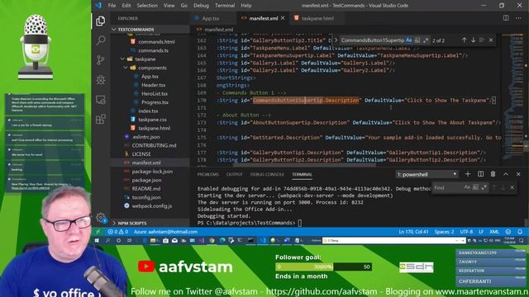Split the editor to the right
This screenshot has height=297, width=529.
(x=506, y=18)
